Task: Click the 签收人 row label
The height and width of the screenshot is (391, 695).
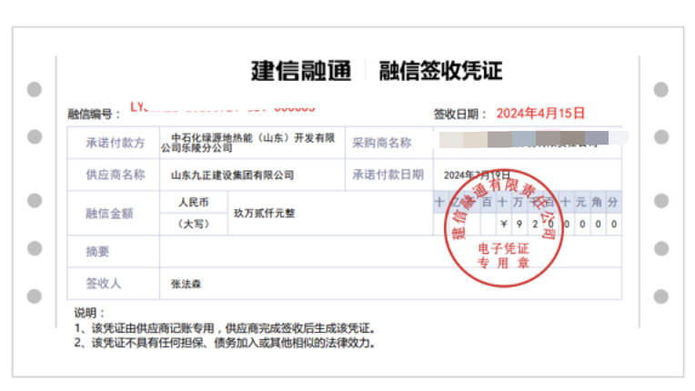Action: pos(104,284)
